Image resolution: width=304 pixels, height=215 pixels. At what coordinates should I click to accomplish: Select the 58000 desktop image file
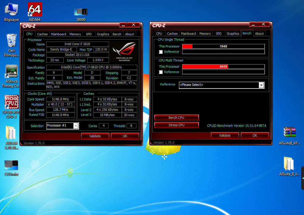pyautogui.click(x=81, y=14)
